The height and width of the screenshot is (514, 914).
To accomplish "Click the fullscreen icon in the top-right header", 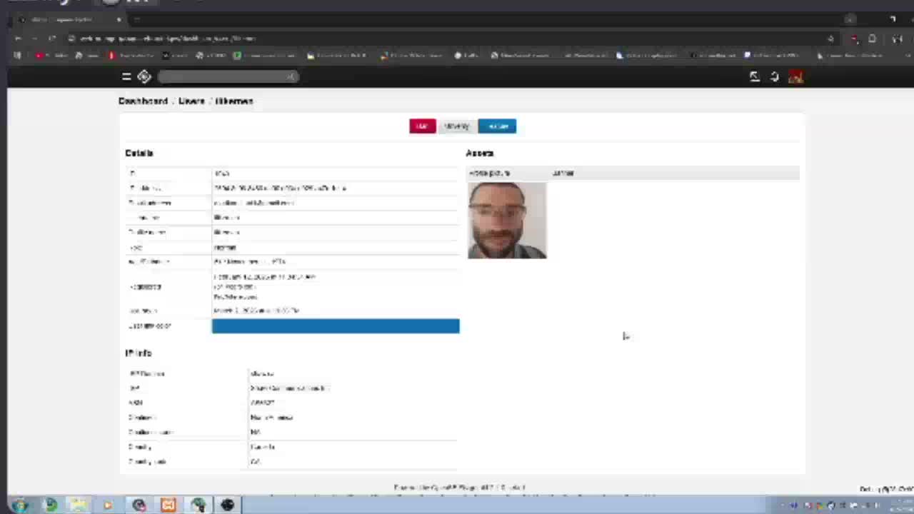I will pos(754,76).
